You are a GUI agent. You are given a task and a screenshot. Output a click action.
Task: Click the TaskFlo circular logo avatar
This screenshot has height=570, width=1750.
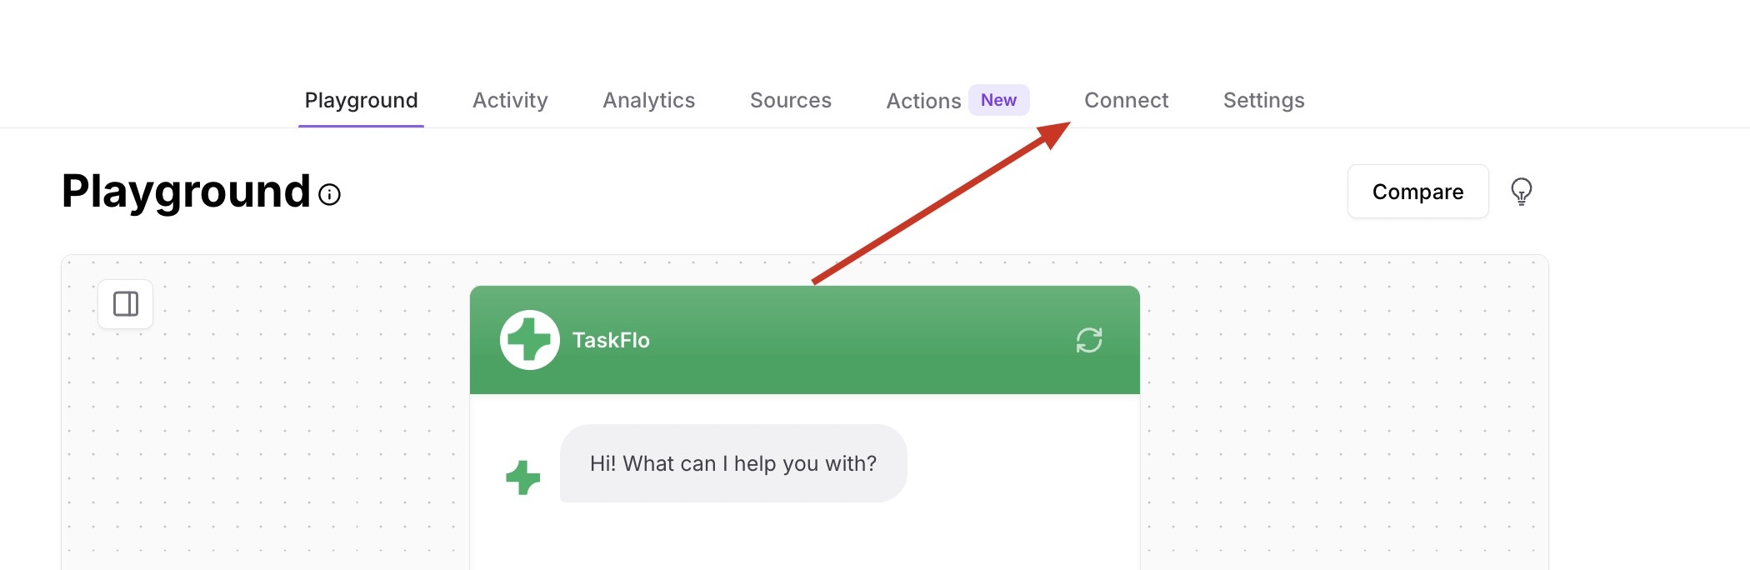tap(529, 340)
